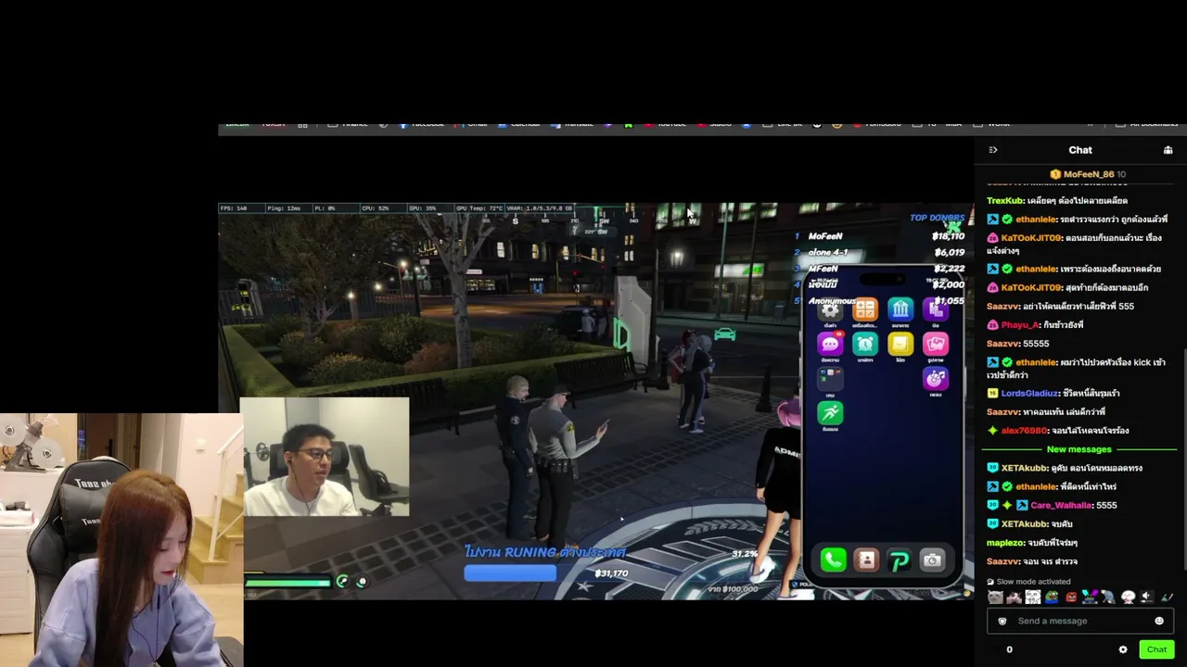Pick the green Pepe frog emote

(x=1053, y=598)
